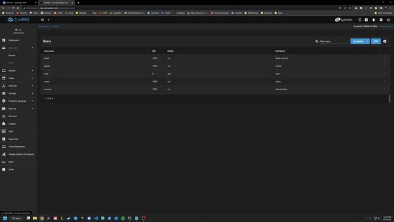Click the '1 - 5 of 5' pagination text
This screenshot has height=222, width=394.
pos(49,99)
